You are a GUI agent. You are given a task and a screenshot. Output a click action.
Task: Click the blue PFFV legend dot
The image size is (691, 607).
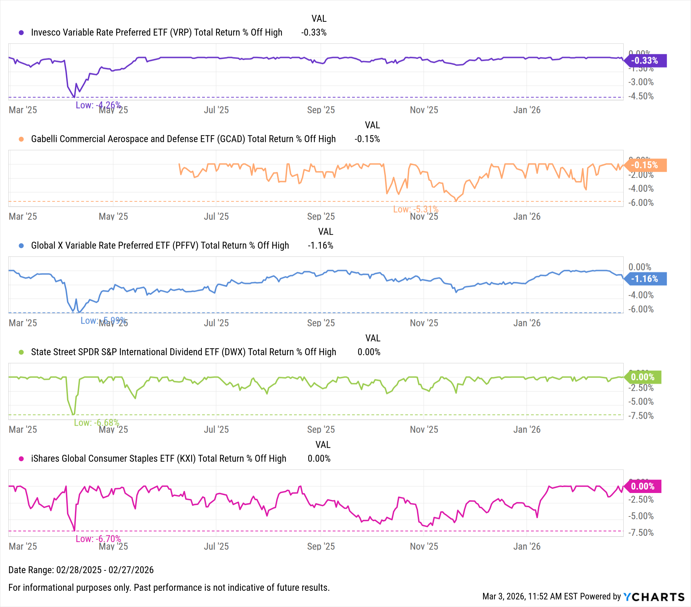21,246
